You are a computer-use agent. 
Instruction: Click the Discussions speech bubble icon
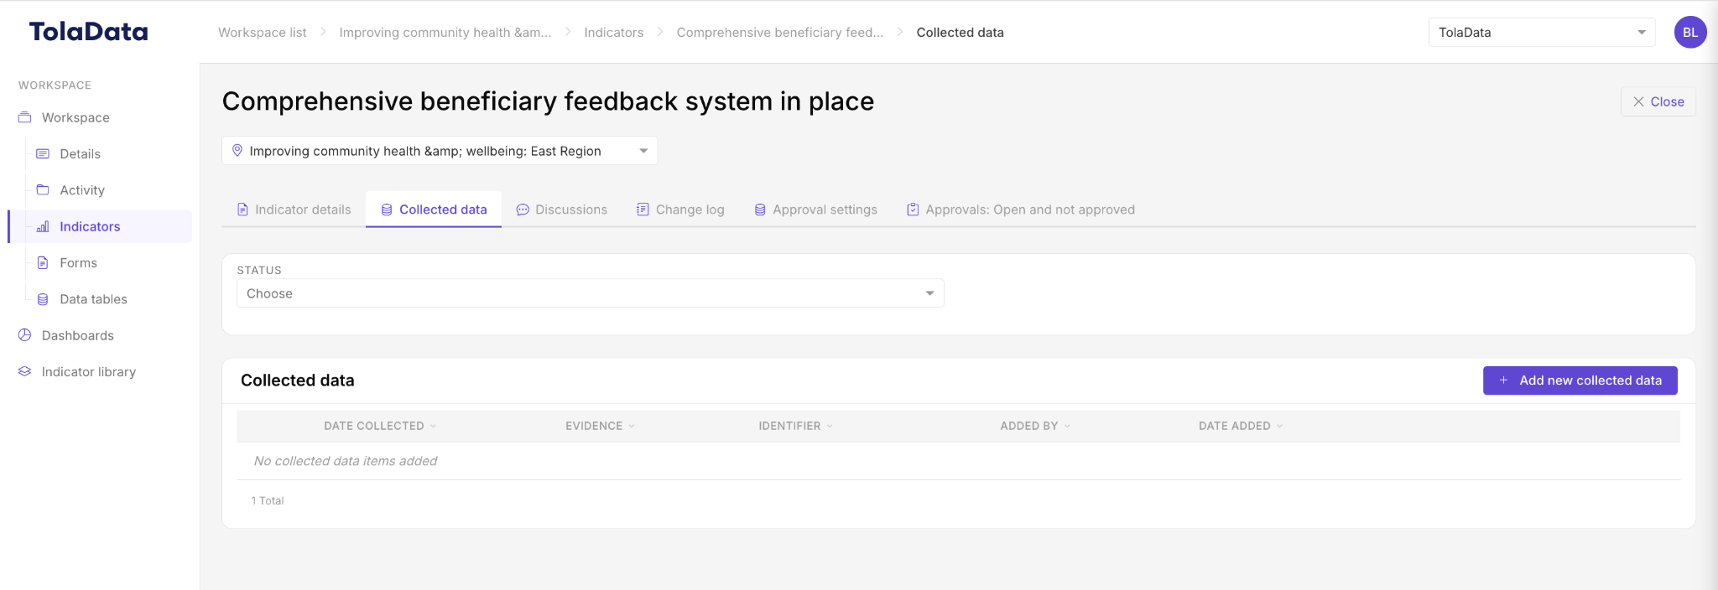coord(523,210)
